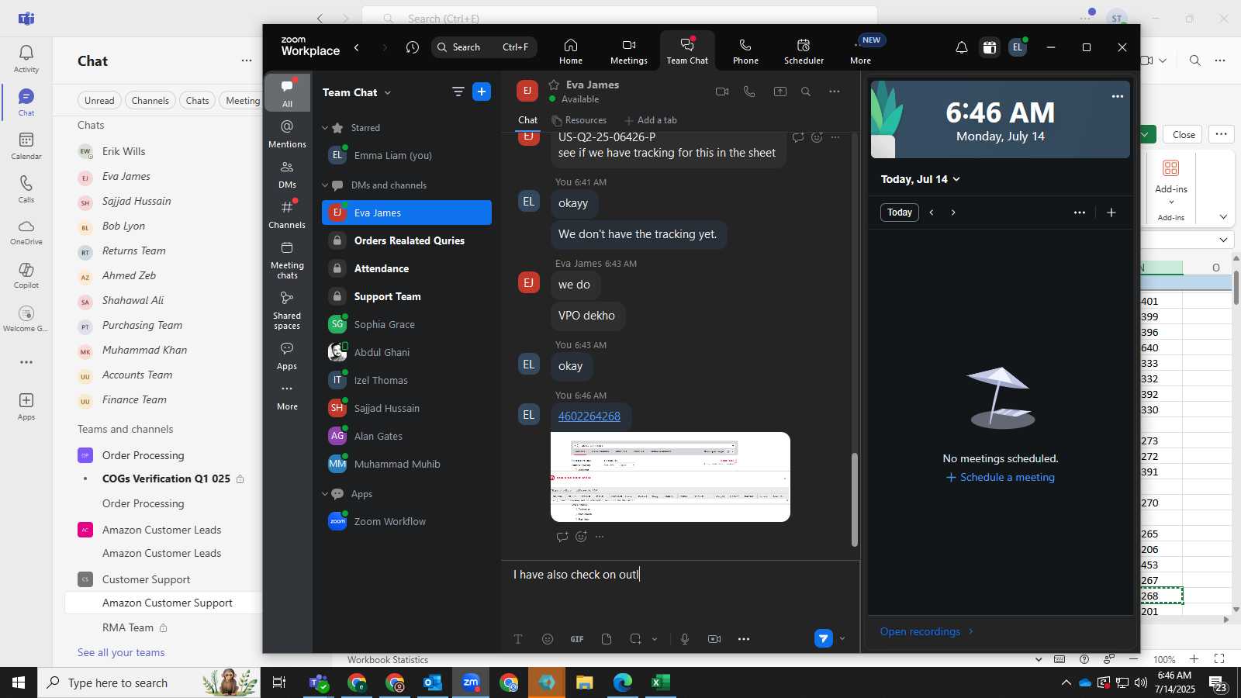Open Channels in the Zoom sidebar
The width and height of the screenshot is (1241, 698).
tap(287, 214)
